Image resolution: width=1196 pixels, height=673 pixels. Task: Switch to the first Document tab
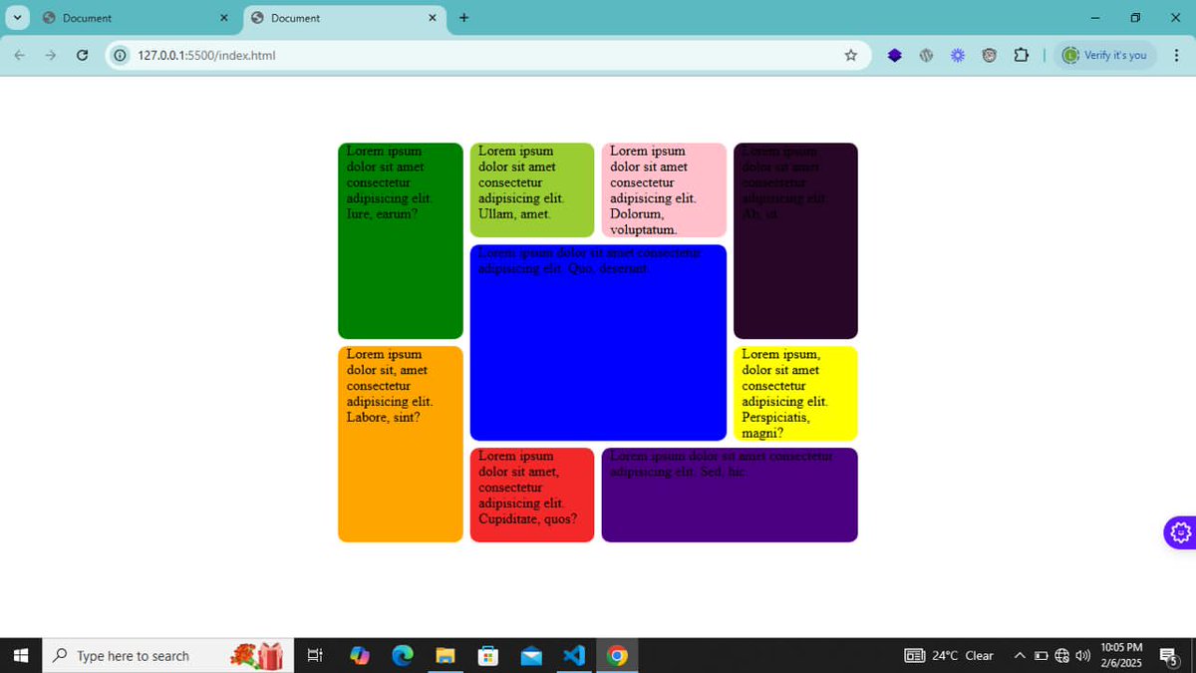point(135,18)
